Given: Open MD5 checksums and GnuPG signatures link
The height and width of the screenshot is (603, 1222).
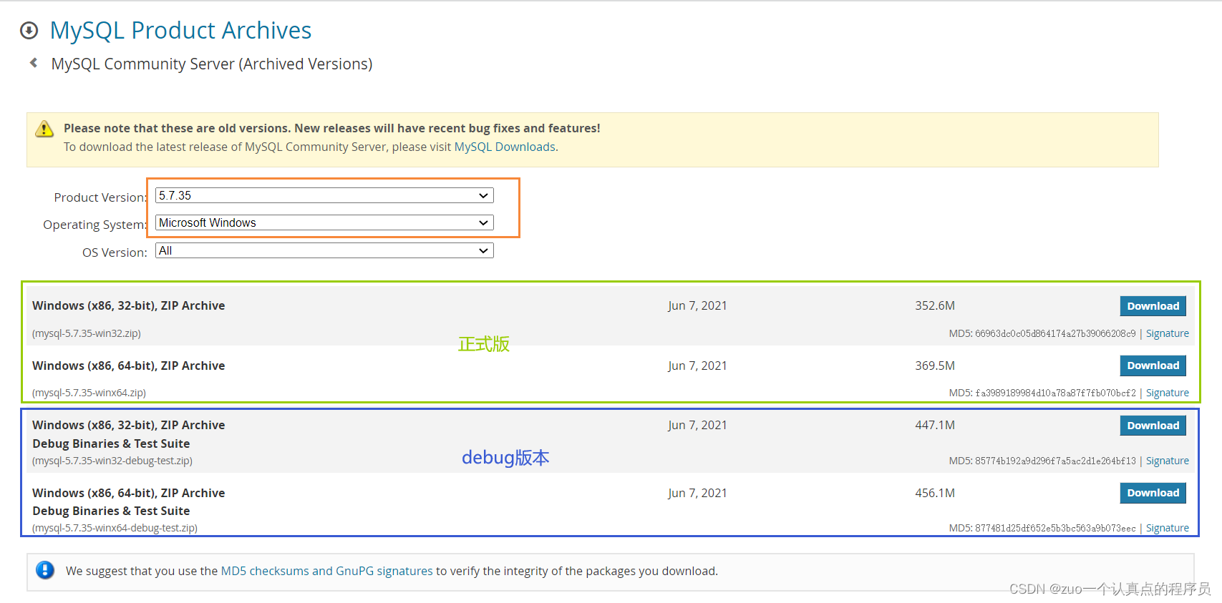Looking at the screenshot, I should [x=326, y=571].
